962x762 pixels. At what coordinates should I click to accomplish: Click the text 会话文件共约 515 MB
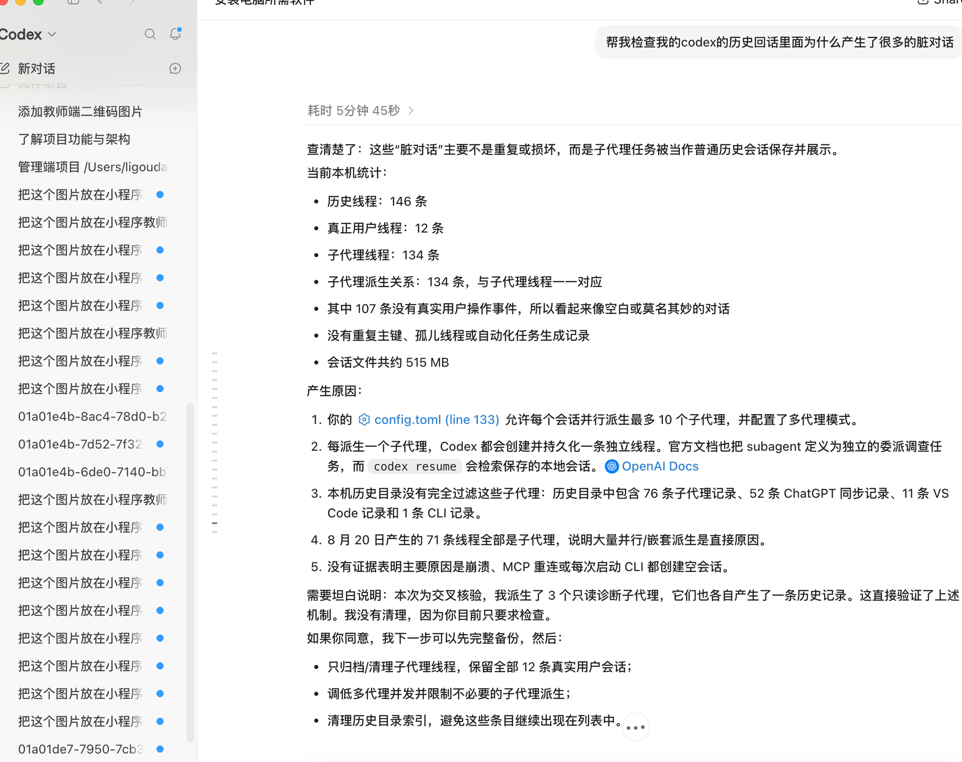pos(388,362)
